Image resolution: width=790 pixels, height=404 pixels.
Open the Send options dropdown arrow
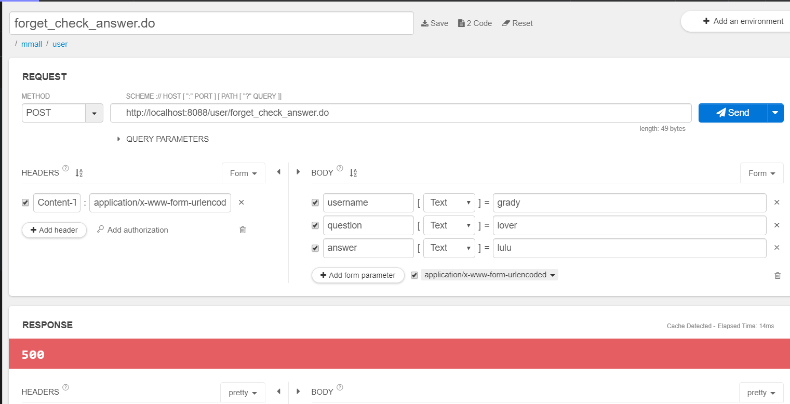tap(775, 113)
